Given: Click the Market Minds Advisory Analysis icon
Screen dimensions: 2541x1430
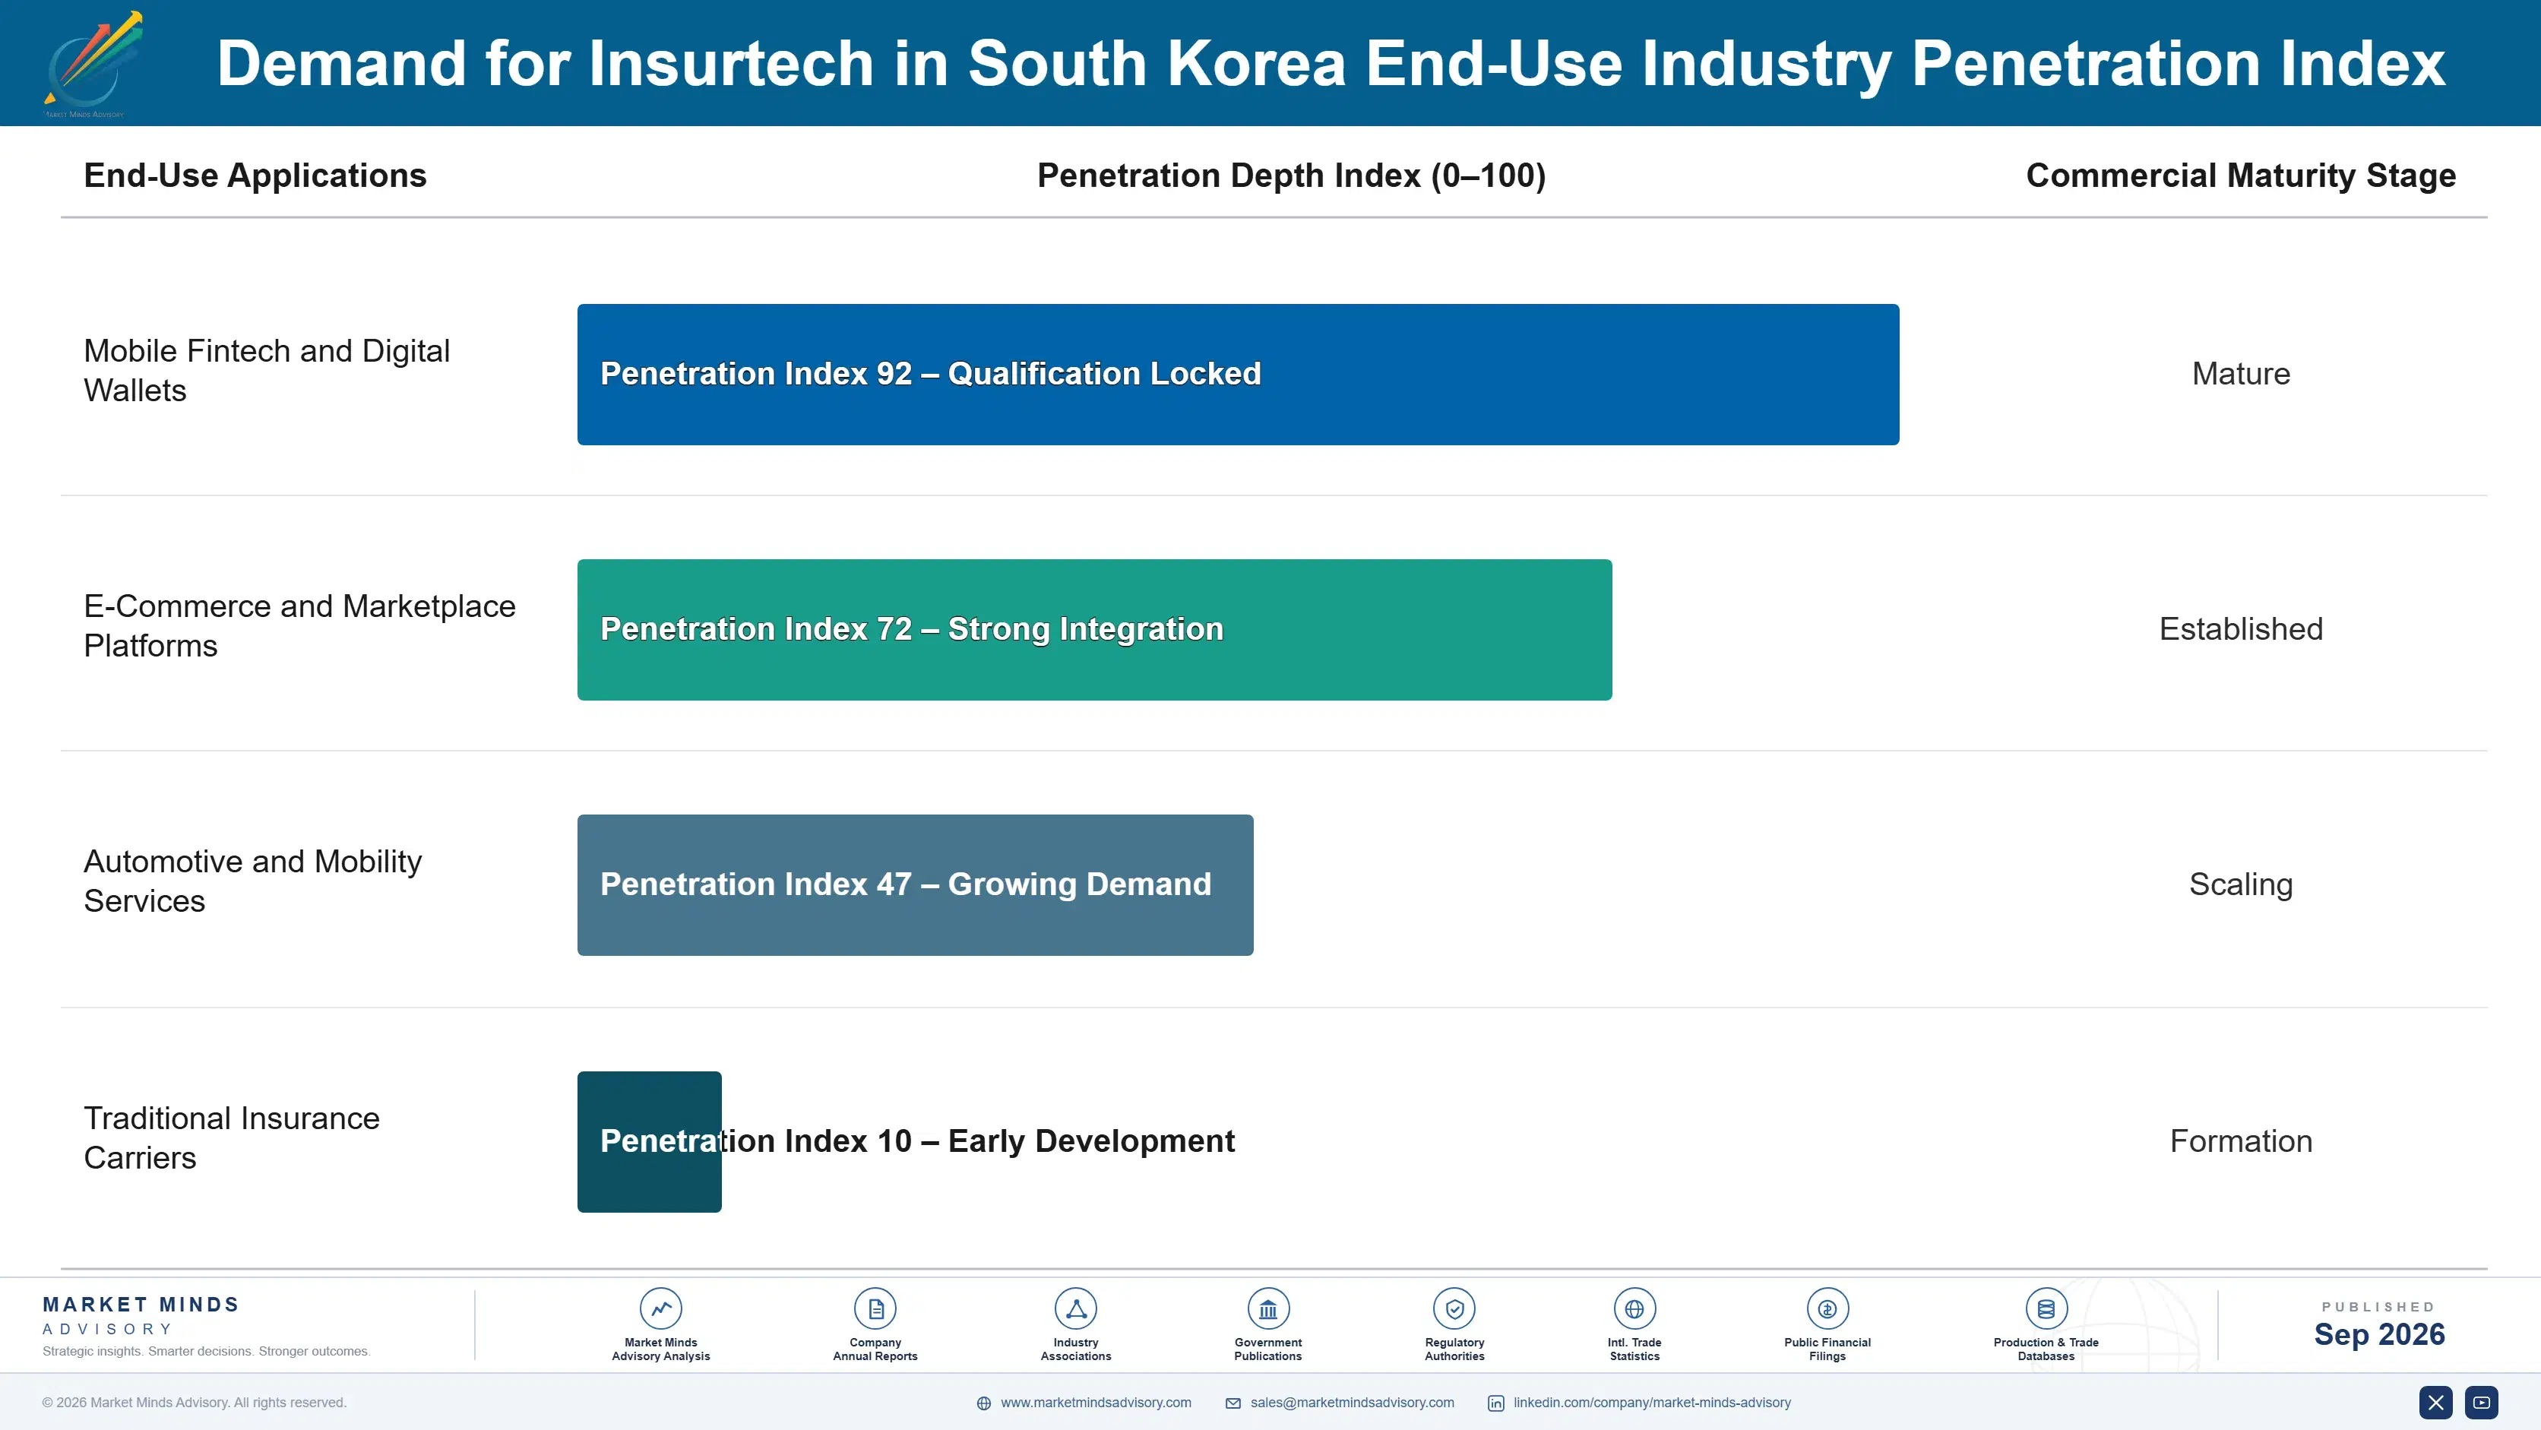Looking at the screenshot, I should (661, 1308).
